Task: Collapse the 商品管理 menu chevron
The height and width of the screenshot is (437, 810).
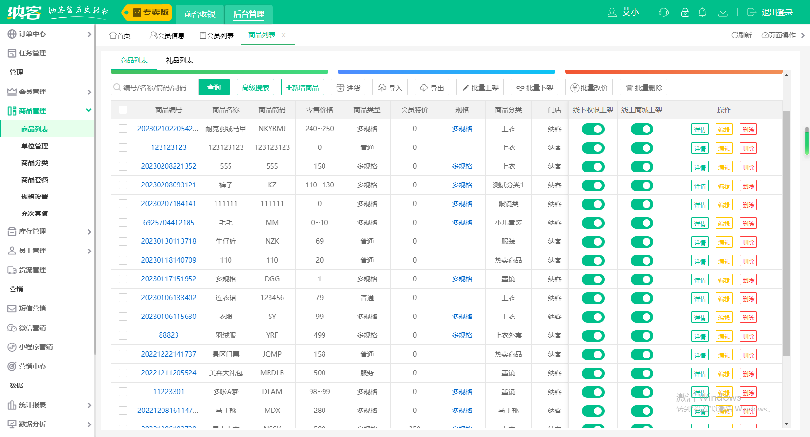Action: 89,110
